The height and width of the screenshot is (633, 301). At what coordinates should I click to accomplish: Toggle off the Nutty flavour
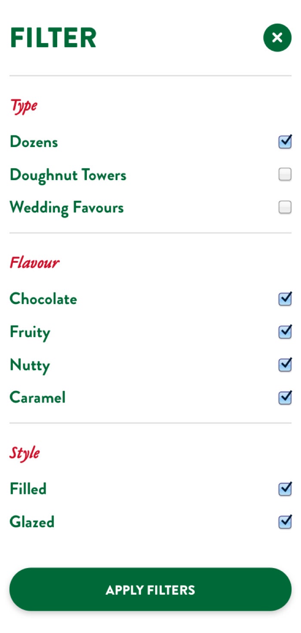pyautogui.click(x=285, y=365)
